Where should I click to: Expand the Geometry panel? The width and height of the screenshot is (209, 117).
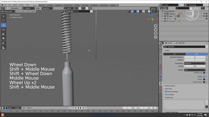tap(169, 89)
